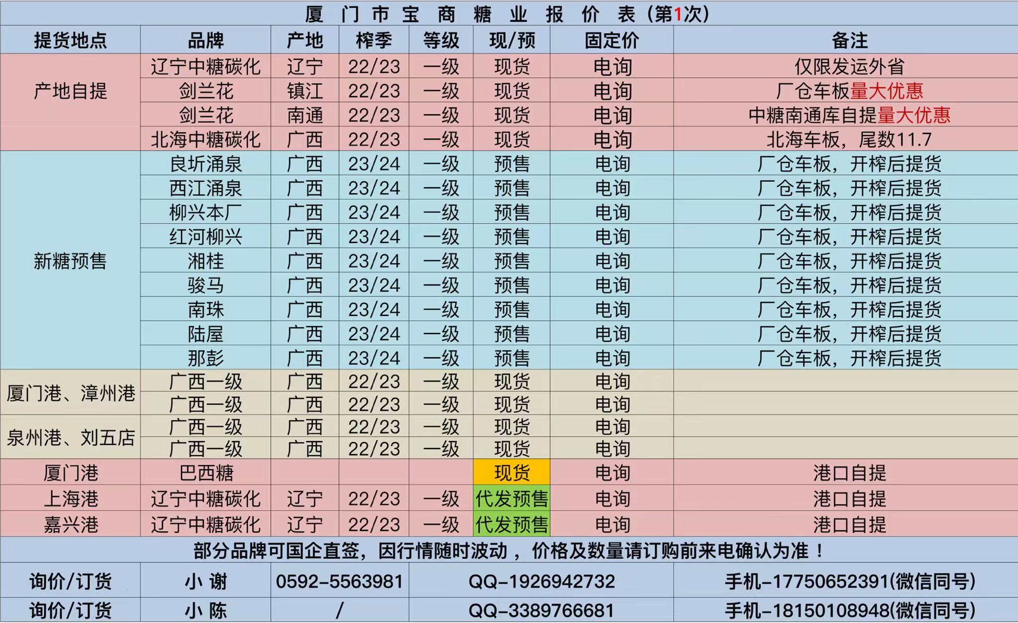The width and height of the screenshot is (1018, 623).
Task: Click the 固定价 column header
Action: (x=611, y=40)
